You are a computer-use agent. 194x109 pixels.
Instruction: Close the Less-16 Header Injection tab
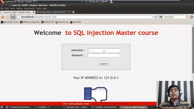tap(33, 12)
